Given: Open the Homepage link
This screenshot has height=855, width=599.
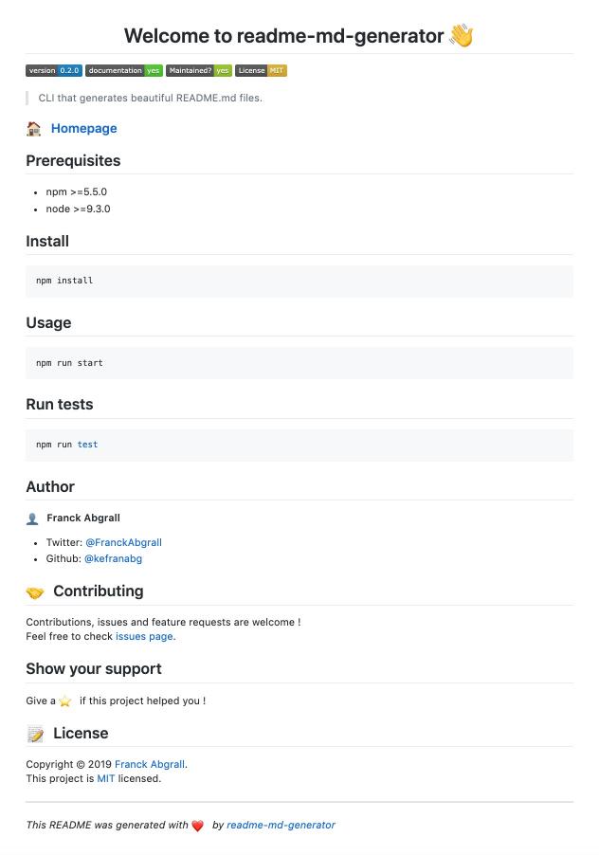Looking at the screenshot, I should 83,129.
